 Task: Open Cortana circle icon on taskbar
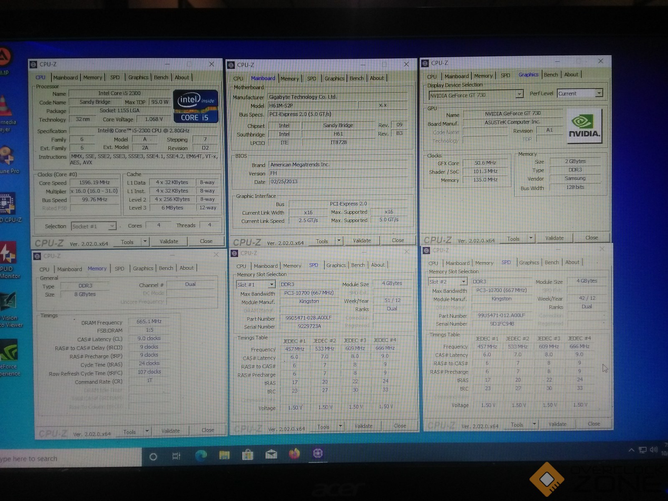pos(153,456)
